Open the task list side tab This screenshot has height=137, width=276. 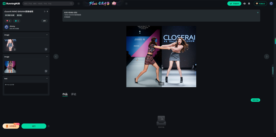(273, 71)
